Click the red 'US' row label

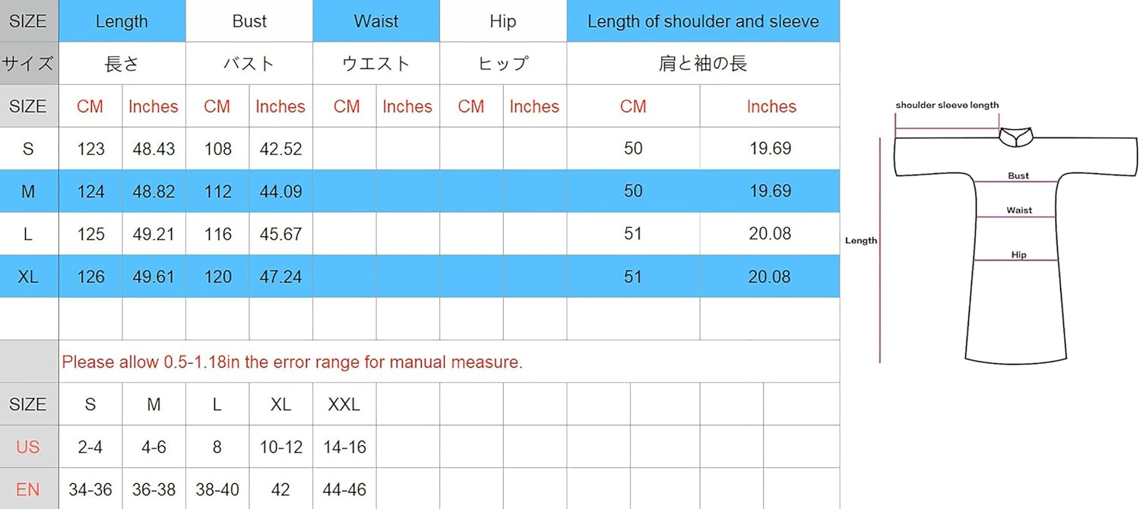point(28,447)
